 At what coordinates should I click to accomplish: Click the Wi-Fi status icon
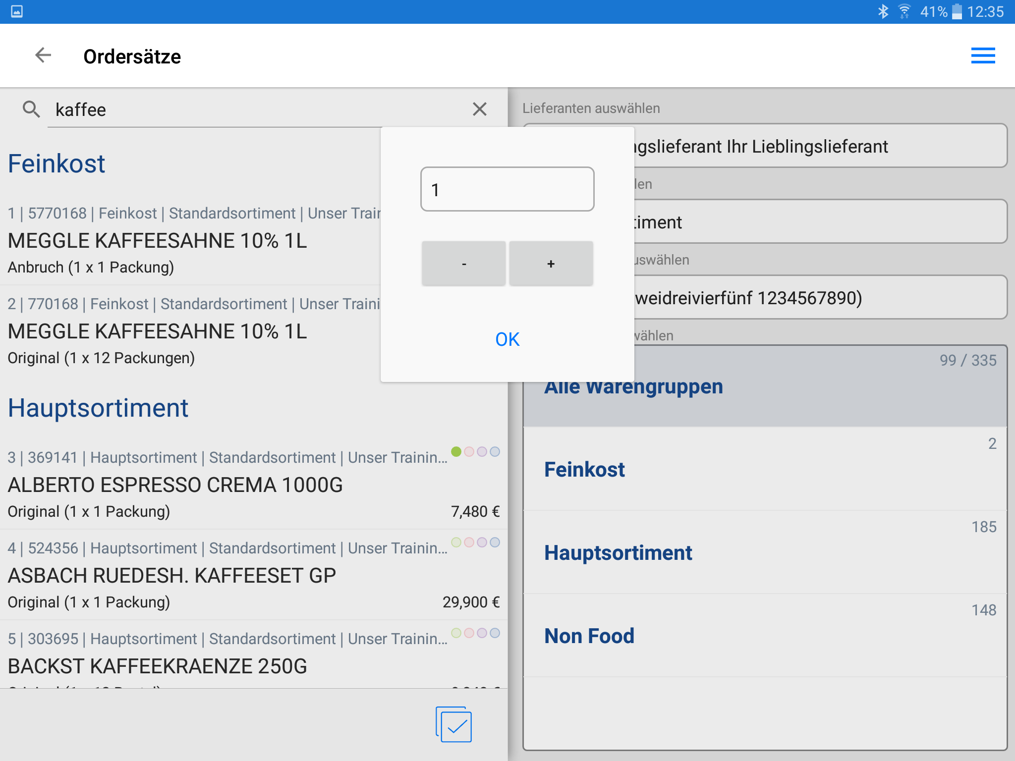pos(904,11)
